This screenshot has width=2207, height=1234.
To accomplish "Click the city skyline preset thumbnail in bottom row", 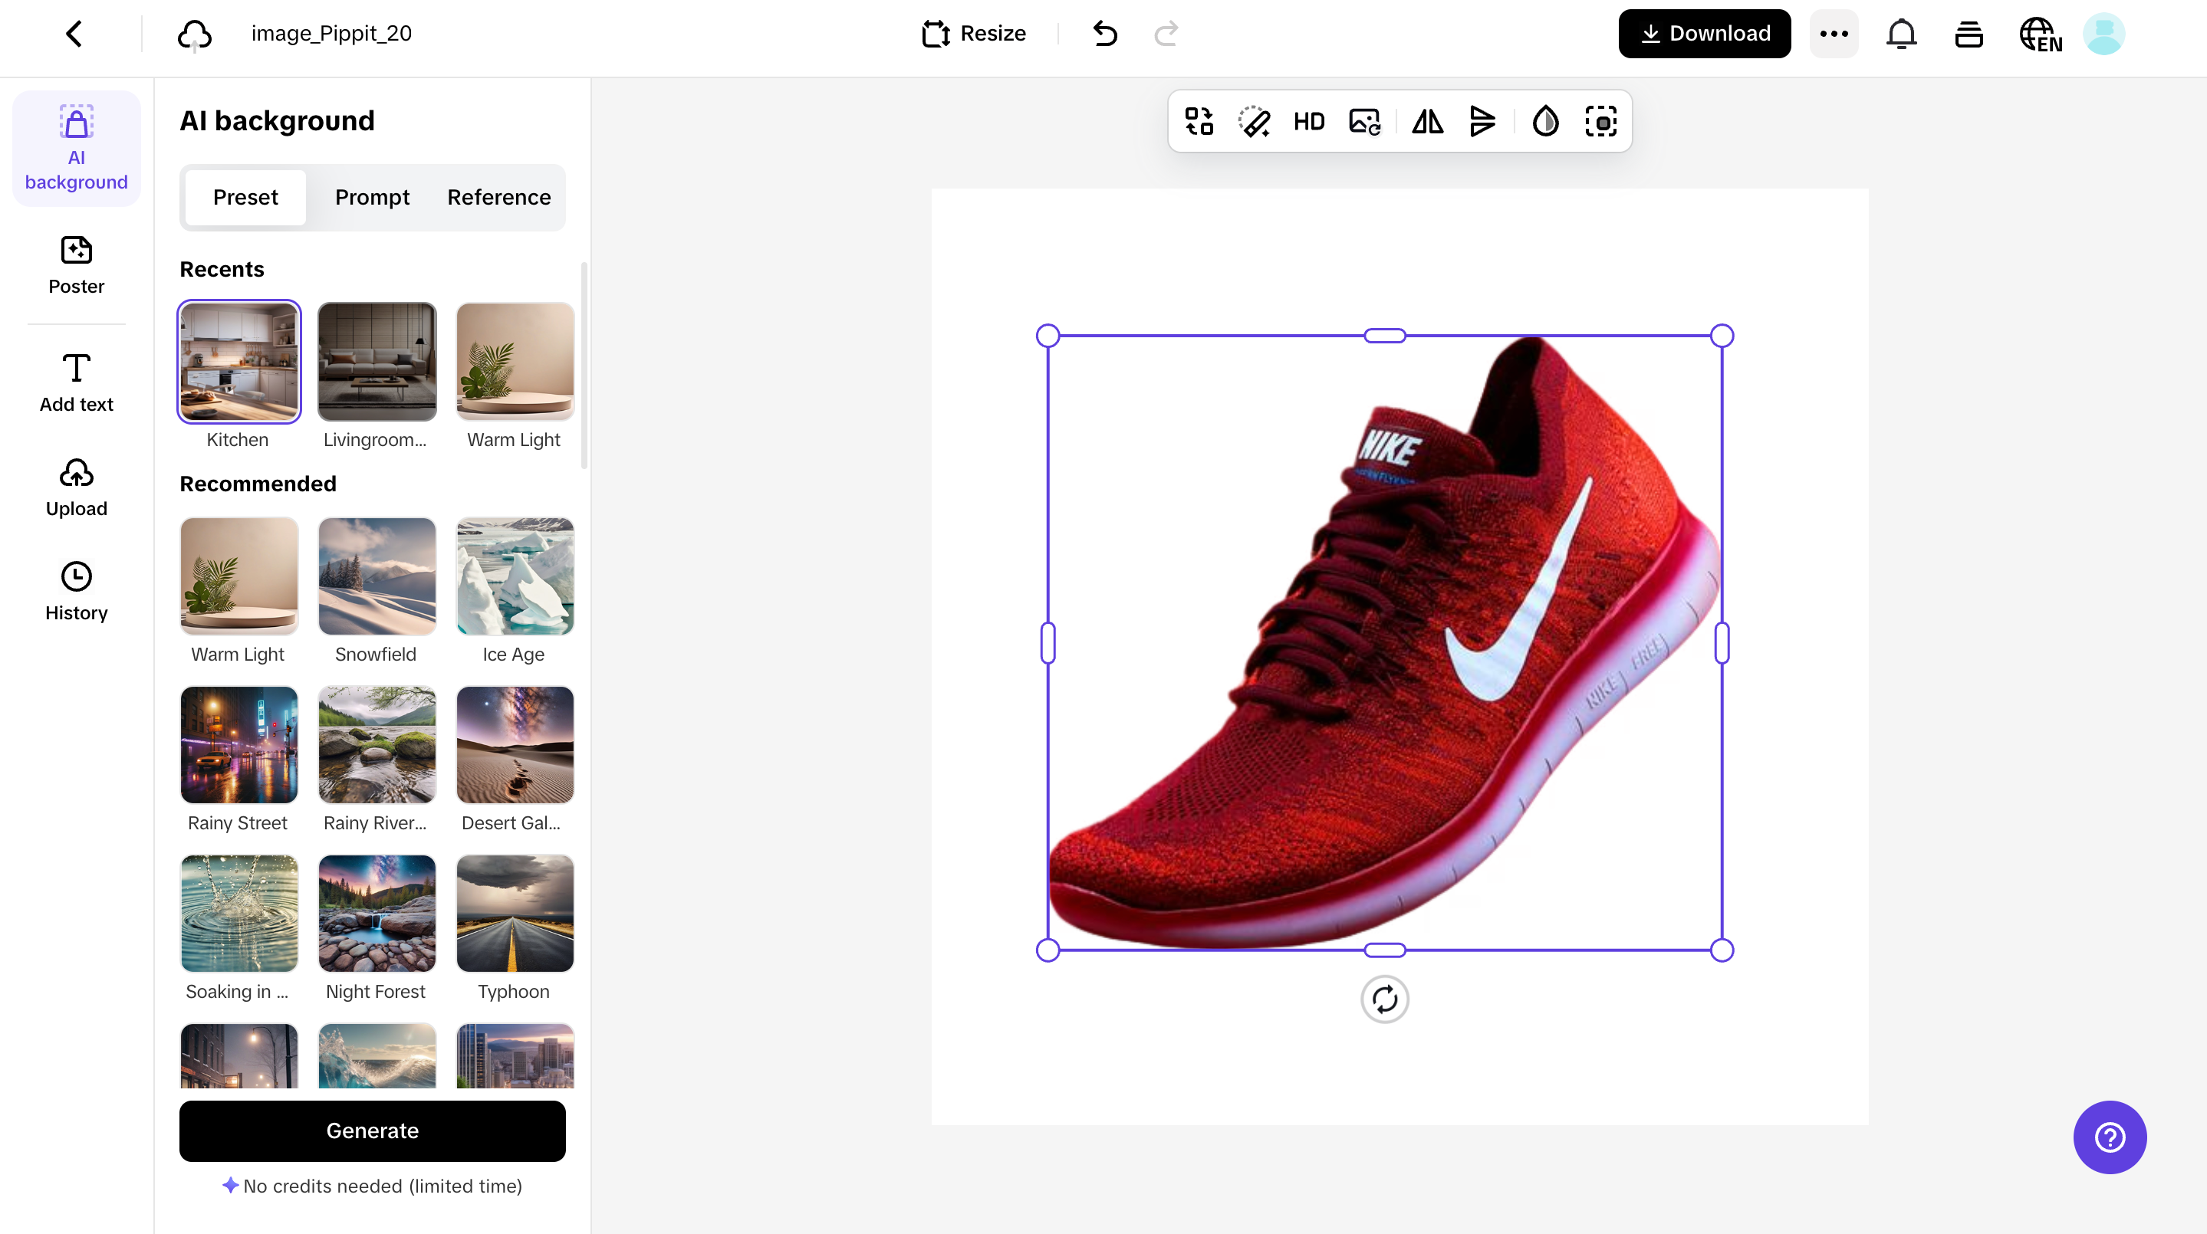I will pyautogui.click(x=515, y=1055).
